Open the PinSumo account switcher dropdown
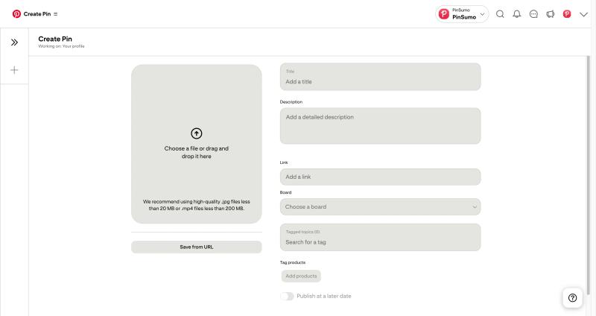The height and width of the screenshot is (316, 596). coord(462,14)
